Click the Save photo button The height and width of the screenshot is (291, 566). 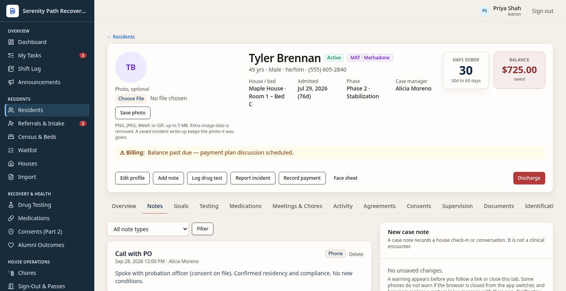[x=133, y=113]
